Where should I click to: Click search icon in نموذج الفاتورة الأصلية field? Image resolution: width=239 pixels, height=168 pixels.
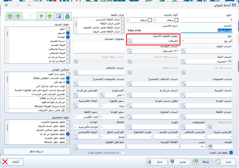(x=130, y=41)
